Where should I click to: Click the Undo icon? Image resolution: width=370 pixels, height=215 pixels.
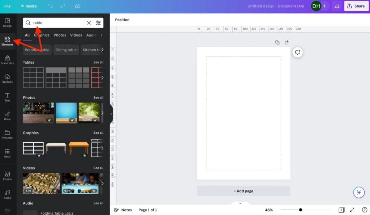[51, 6]
